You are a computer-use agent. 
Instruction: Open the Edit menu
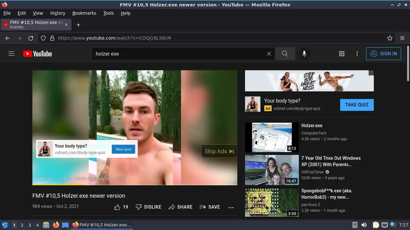(22, 13)
